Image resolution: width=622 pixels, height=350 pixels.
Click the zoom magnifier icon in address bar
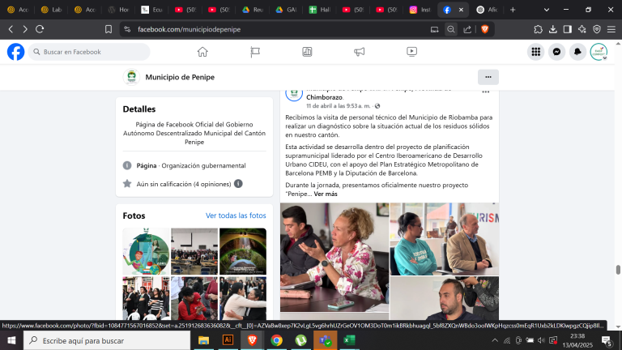[x=451, y=29]
